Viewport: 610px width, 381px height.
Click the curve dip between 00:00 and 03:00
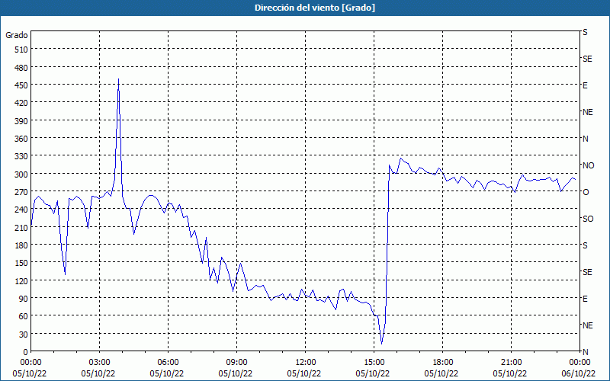(65, 274)
